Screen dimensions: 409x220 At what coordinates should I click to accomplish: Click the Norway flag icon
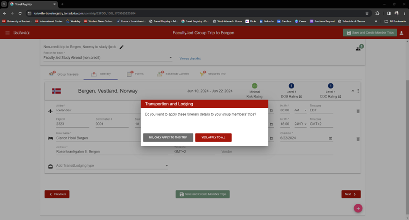56,91
